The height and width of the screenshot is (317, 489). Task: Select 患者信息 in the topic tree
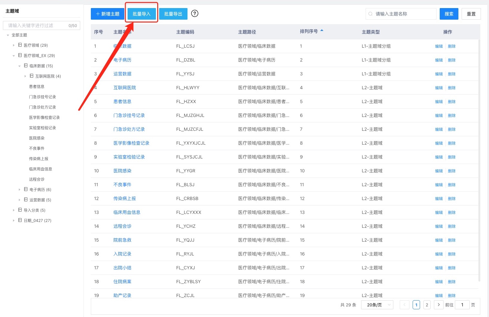click(37, 87)
